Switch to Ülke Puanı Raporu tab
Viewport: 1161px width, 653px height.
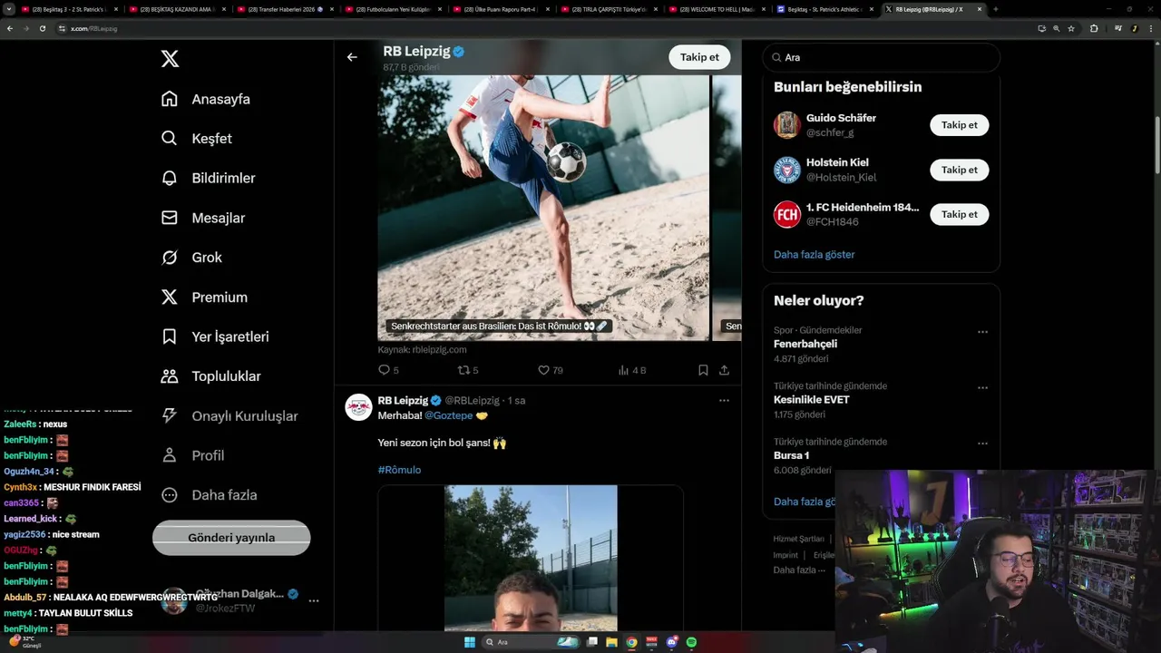point(502,9)
